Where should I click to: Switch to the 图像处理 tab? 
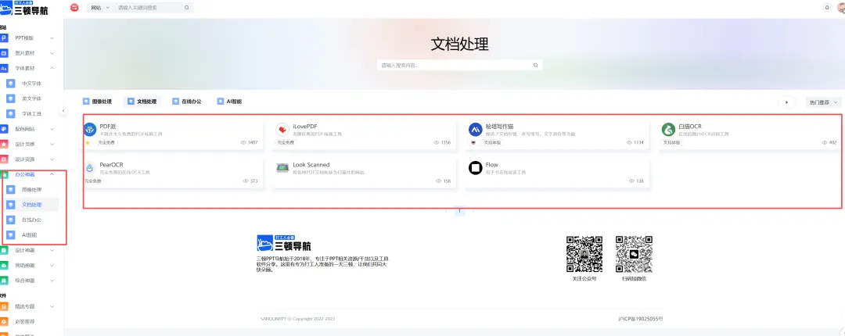[98, 102]
